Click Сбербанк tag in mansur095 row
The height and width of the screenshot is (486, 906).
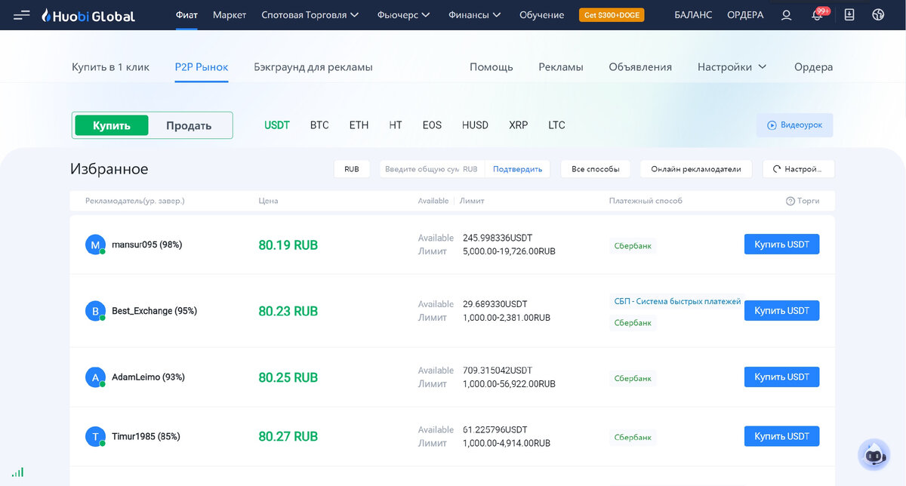pos(633,245)
